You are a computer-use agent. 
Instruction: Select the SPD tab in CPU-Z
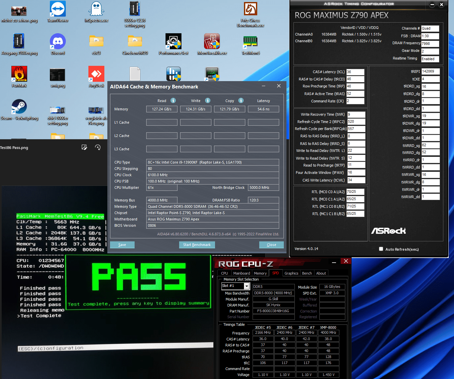(x=276, y=273)
